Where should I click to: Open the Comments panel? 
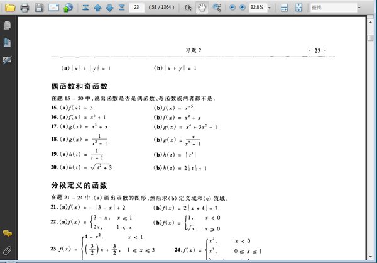pyautogui.click(x=7, y=233)
